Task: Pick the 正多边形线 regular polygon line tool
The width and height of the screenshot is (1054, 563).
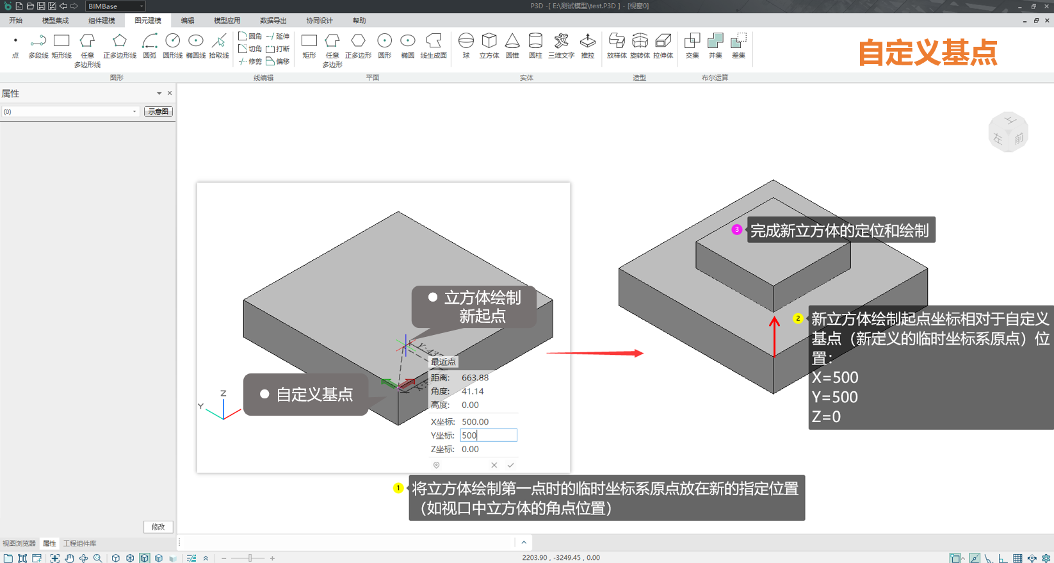Action: (x=120, y=45)
